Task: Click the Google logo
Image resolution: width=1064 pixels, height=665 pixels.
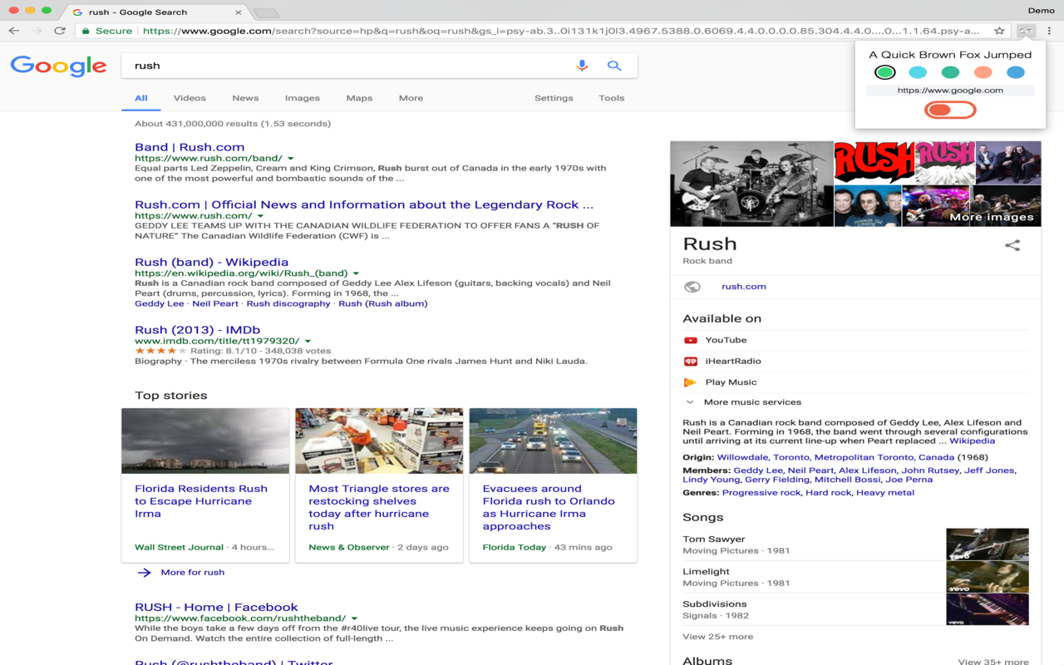Action: click(x=58, y=66)
